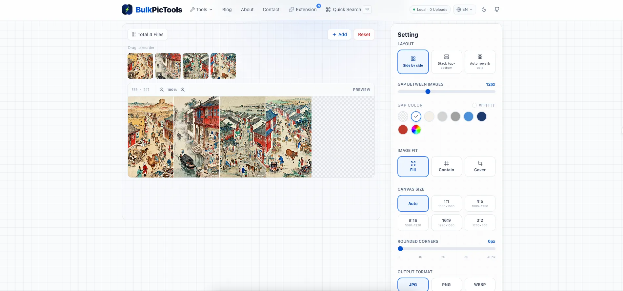This screenshot has width=623, height=291.
Task: Click the Total 4 Files list icon
Action: tap(134, 34)
